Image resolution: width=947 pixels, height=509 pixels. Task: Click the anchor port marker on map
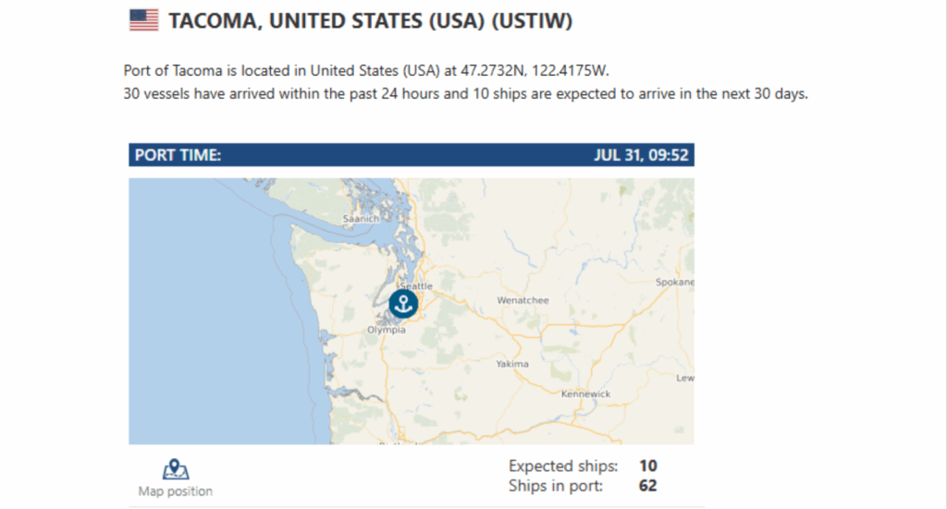403,303
